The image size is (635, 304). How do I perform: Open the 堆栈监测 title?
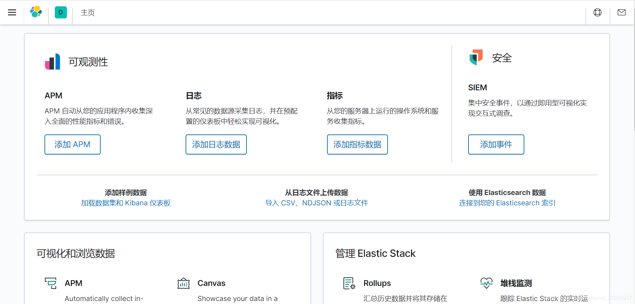[x=516, y=283]
